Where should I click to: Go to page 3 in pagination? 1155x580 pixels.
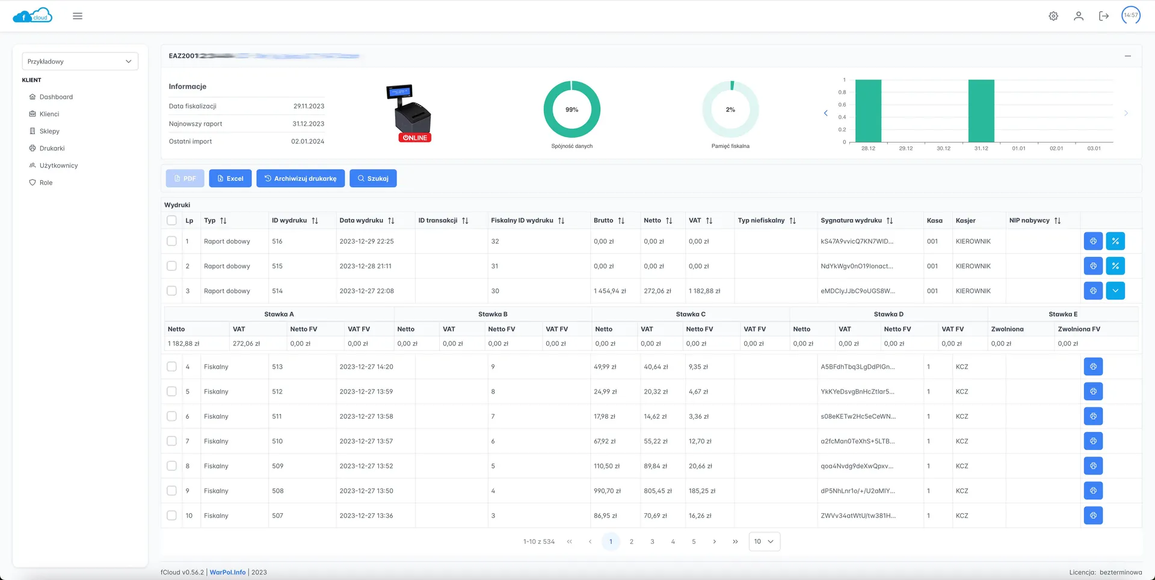(x=652, y=541)
